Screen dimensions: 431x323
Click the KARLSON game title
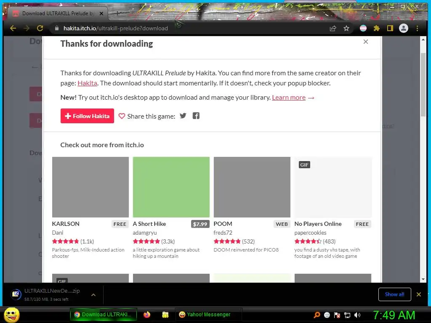pos(66,224)
